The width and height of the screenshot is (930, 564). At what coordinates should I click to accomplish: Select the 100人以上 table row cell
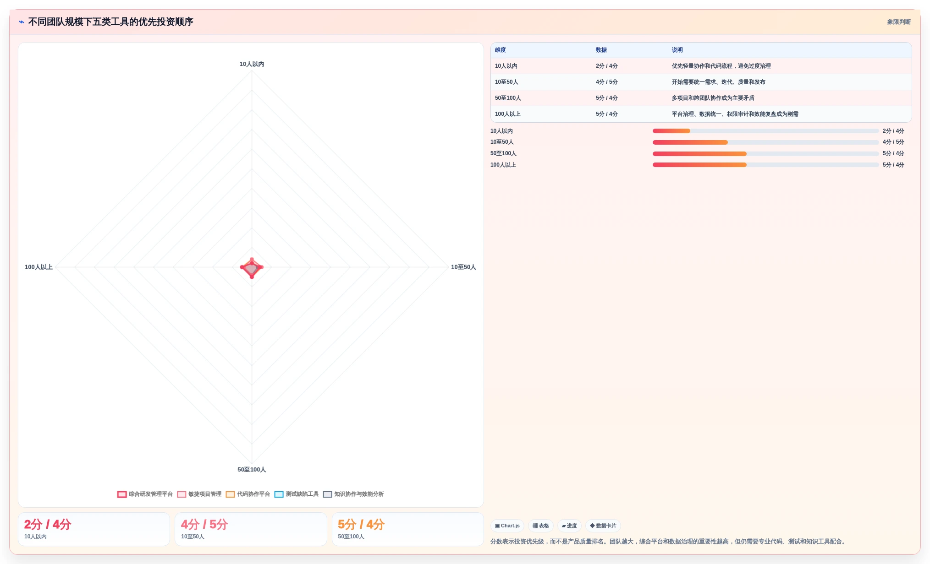point(541,114)
